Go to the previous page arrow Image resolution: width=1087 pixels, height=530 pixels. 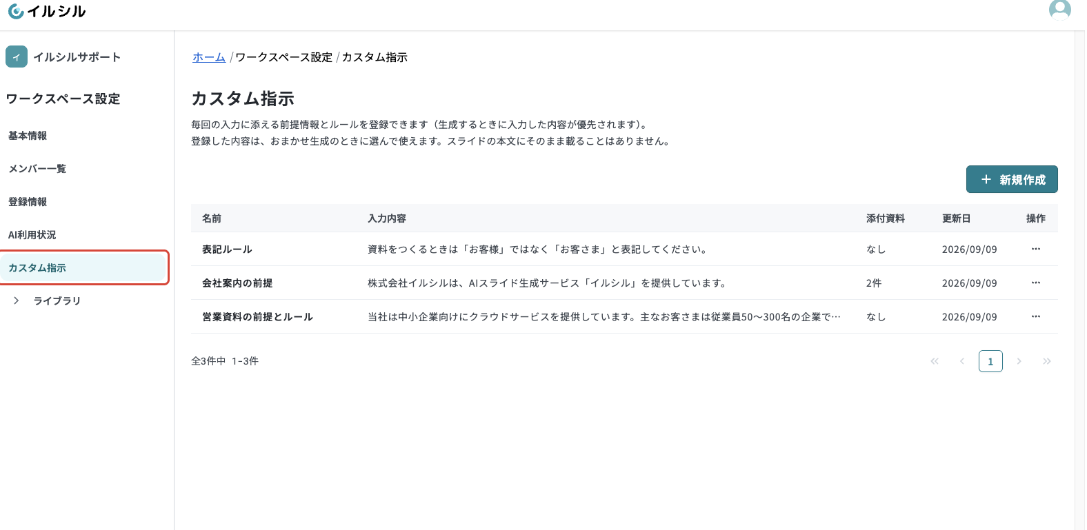(x=962, y=361)
